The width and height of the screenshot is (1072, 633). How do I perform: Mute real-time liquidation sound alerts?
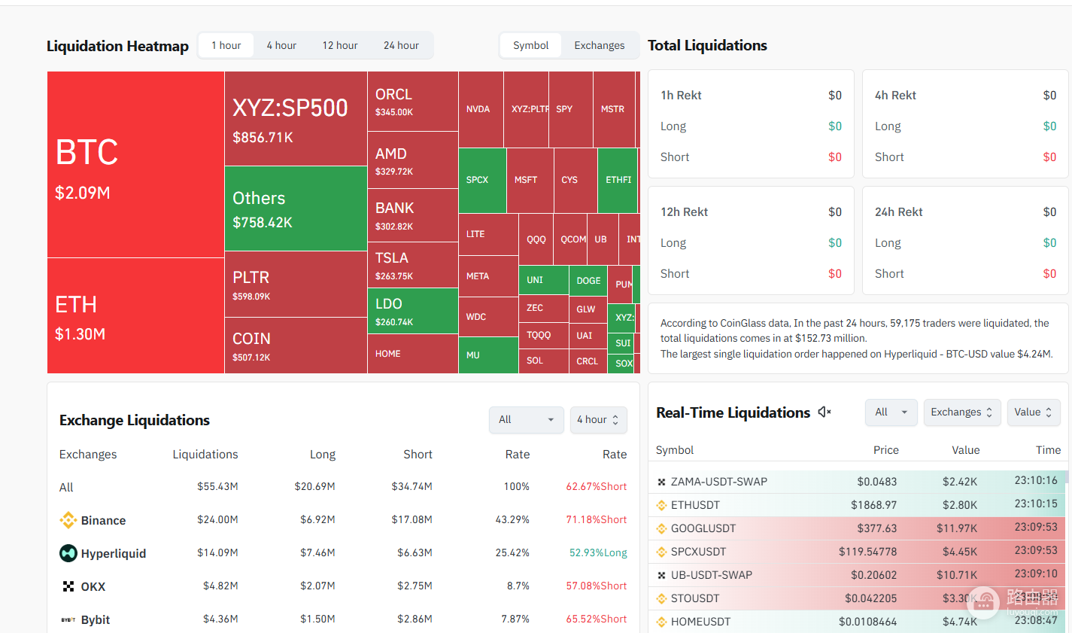click(824, 412)
